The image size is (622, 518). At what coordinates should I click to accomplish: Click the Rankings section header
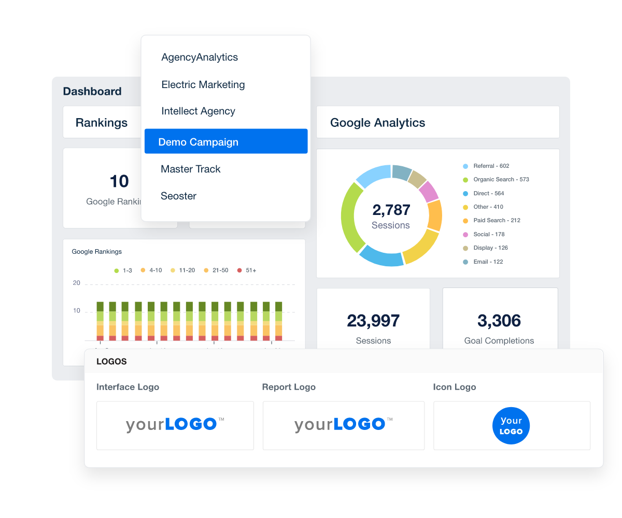pos(102,122)
